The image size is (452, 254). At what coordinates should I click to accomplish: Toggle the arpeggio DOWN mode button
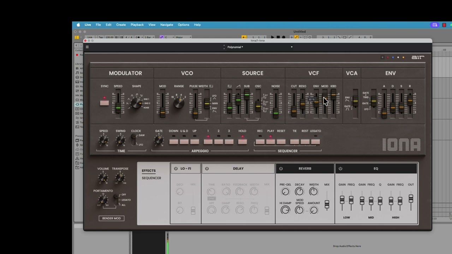coord(173,142)
